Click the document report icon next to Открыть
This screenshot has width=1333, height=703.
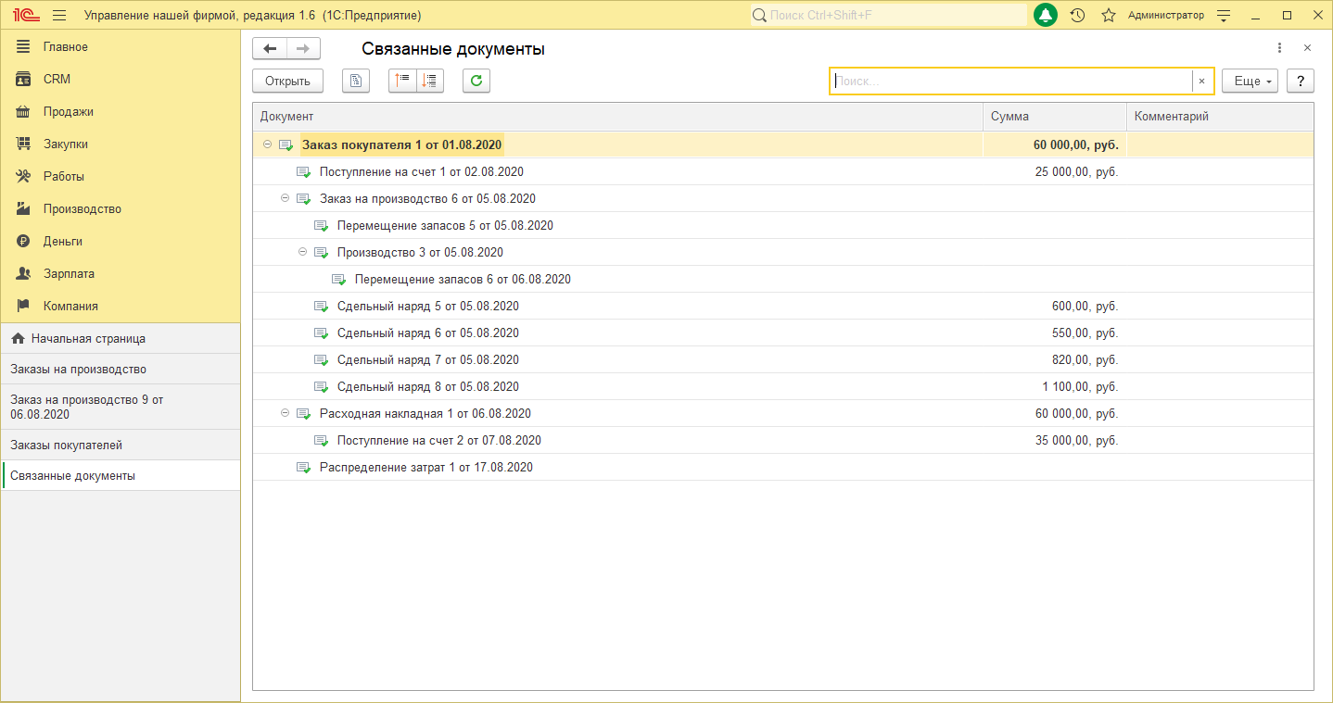click(x=356, y=81)
